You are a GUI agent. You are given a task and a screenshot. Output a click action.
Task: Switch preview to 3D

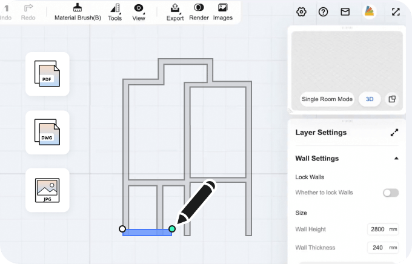[370, 99]
